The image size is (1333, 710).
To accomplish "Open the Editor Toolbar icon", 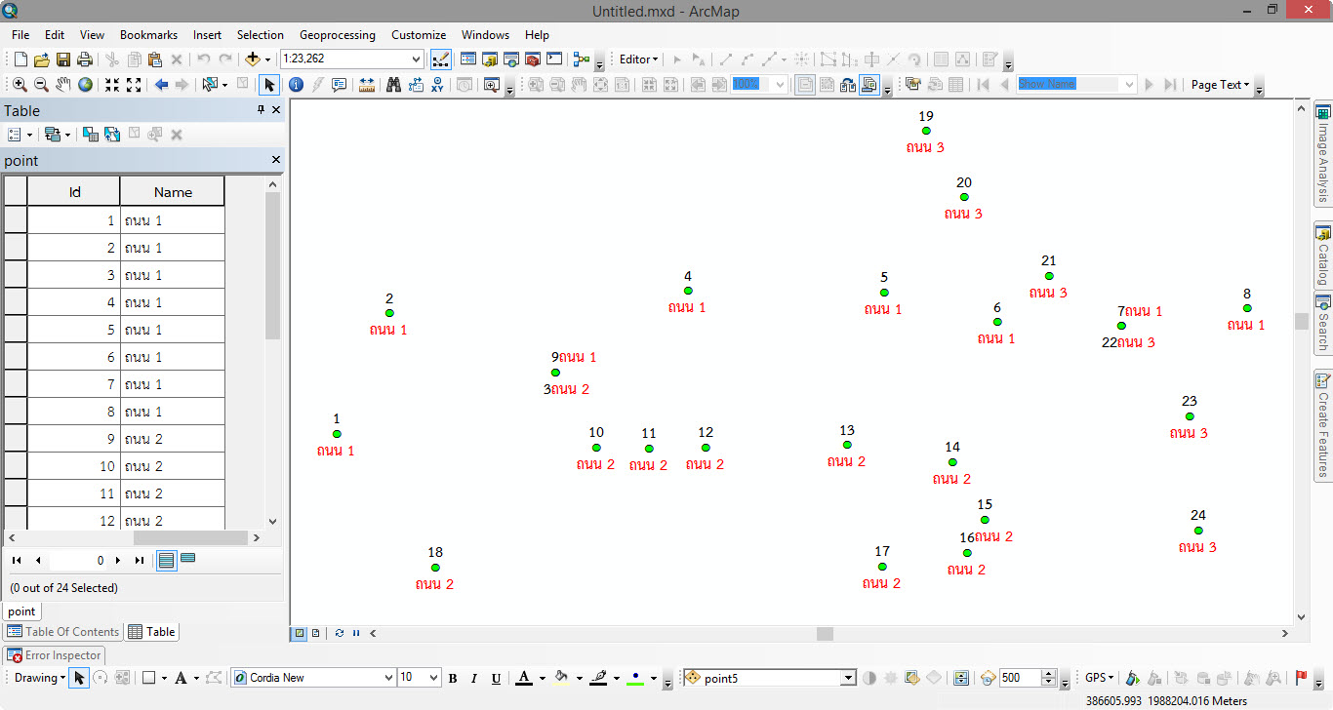I will [440, 59].
